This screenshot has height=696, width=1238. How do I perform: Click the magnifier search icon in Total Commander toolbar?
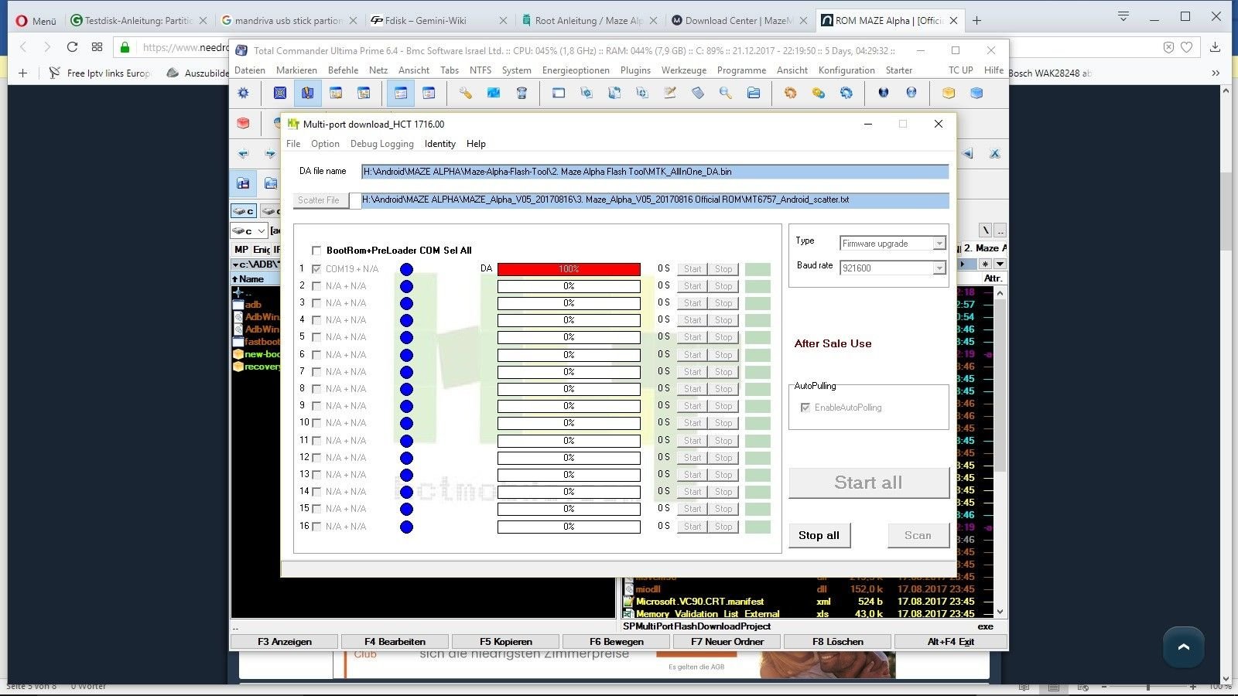(x=725, y=93)
